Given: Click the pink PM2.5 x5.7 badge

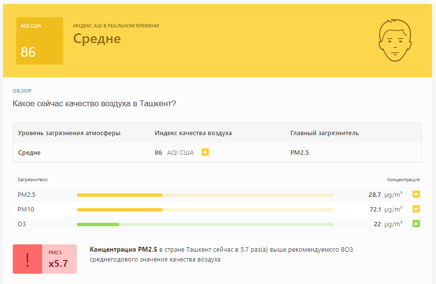Looking at the screenshot, I should (59, 259).
